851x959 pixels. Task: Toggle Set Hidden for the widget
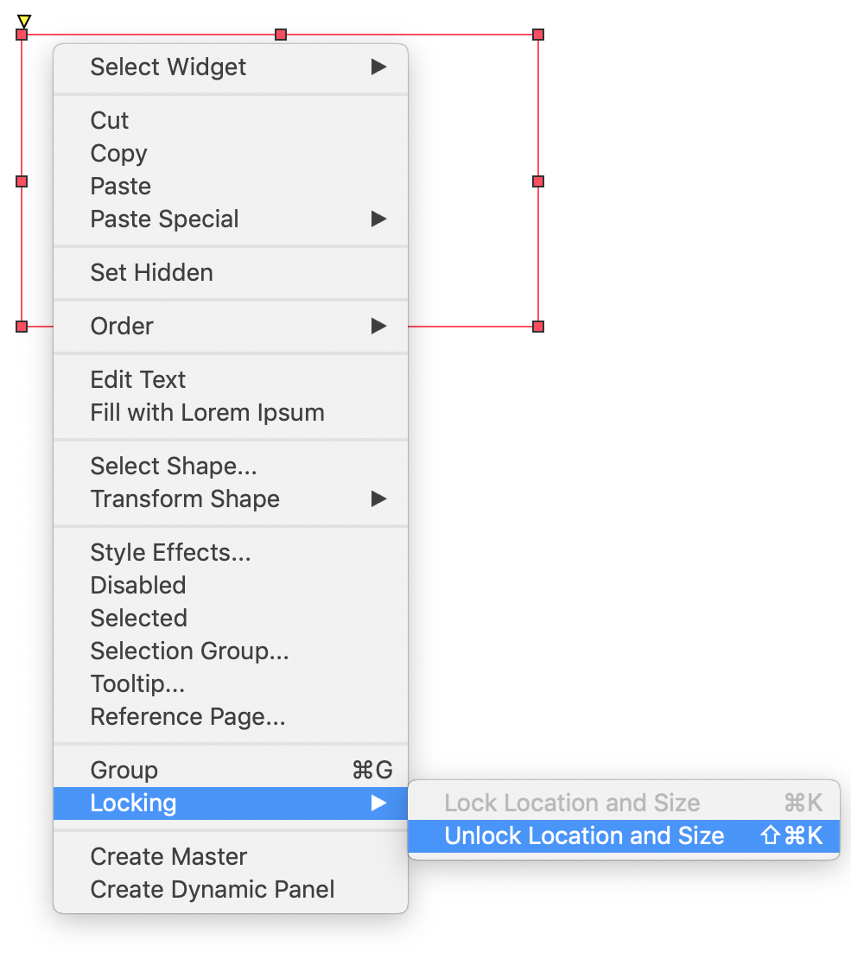[x=151, y=273]
